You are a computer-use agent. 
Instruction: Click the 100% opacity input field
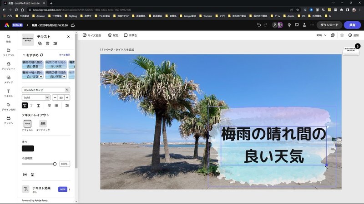[x=65, y=164]
